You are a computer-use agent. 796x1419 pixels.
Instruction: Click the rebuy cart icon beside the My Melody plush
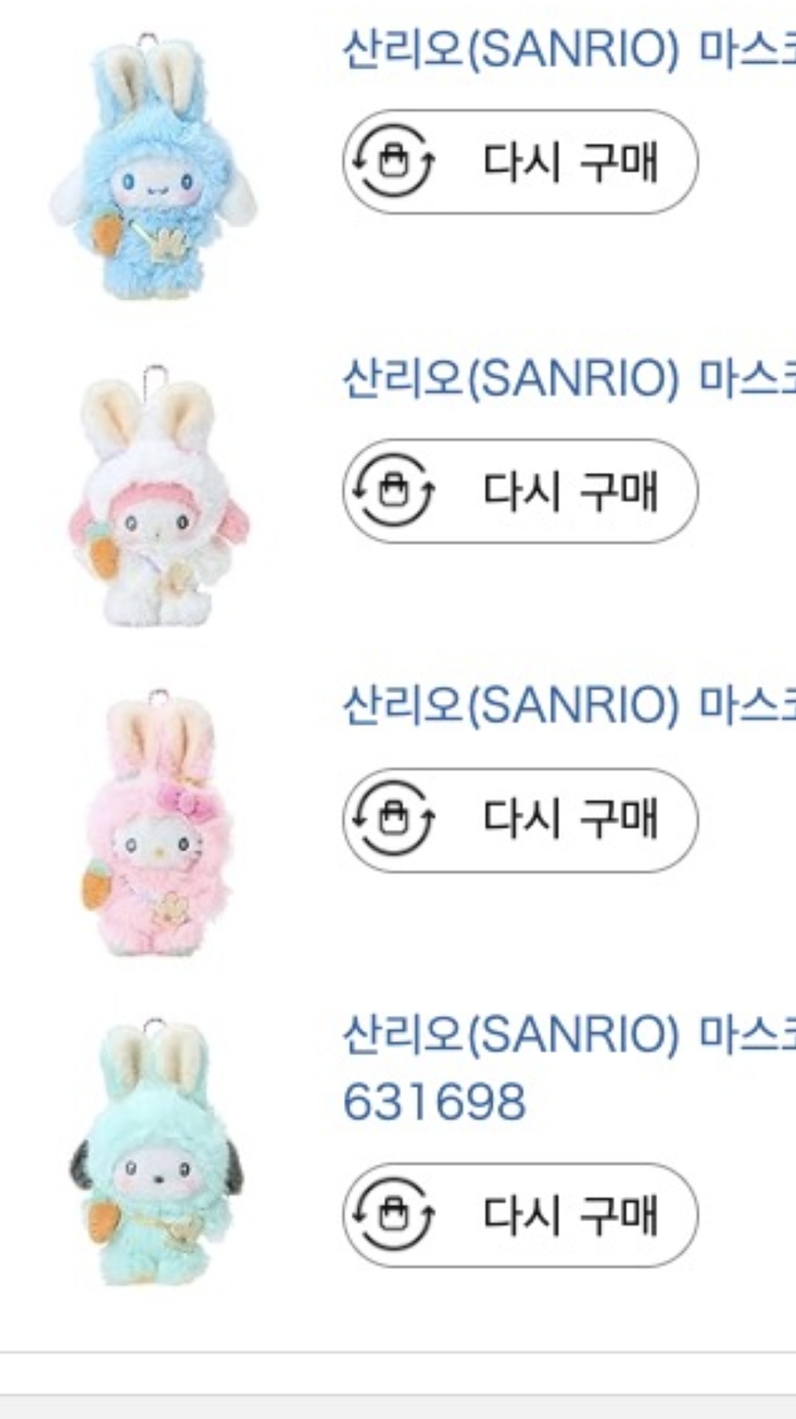(392, 490)
